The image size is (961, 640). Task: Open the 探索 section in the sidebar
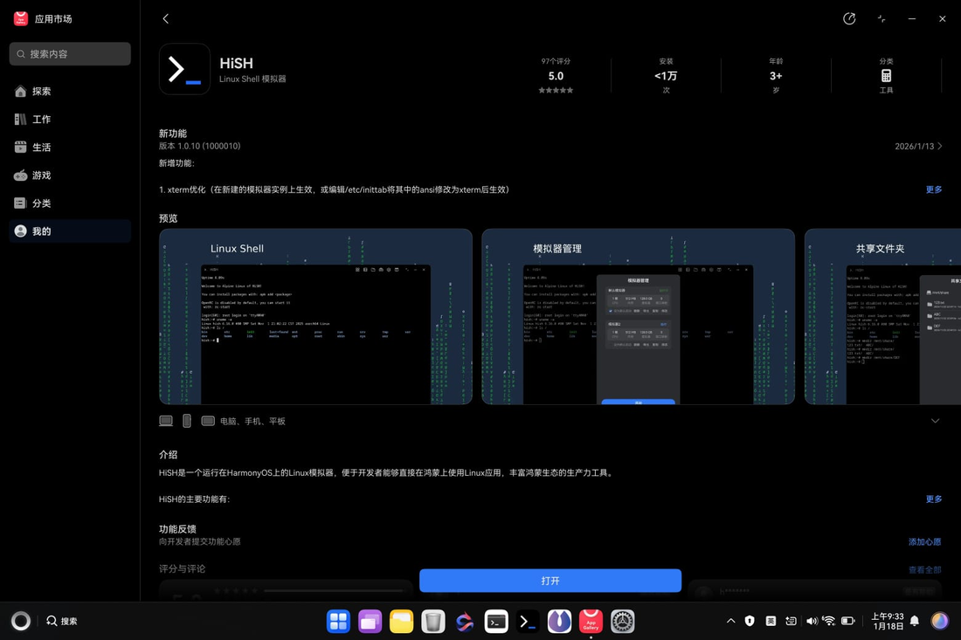coord(40,91)
